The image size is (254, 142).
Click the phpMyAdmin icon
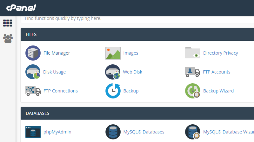click(33, 132)
